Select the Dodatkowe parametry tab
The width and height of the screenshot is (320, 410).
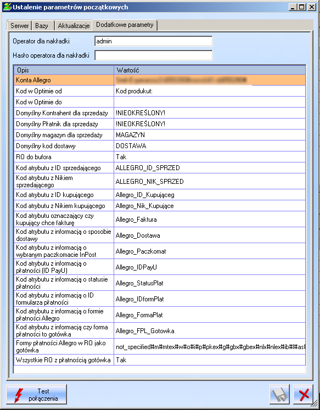click(x=125, y=25)
